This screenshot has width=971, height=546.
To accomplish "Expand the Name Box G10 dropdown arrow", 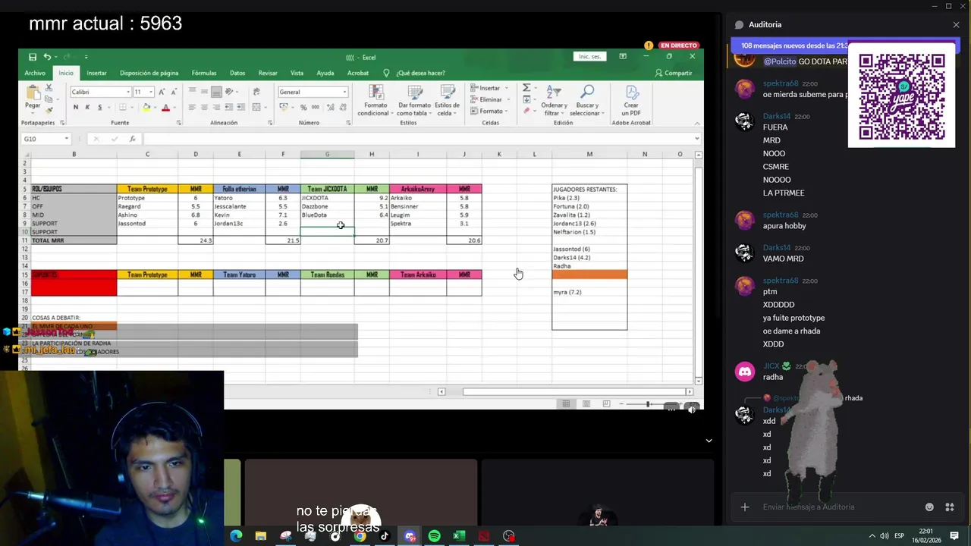I will click(67, 139).
